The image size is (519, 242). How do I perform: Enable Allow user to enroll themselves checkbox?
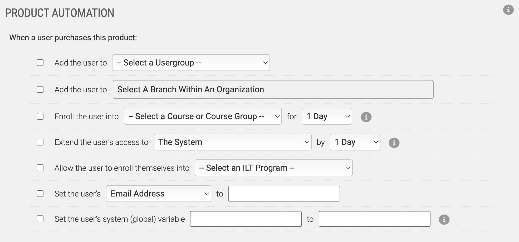[x=40, y=168]
